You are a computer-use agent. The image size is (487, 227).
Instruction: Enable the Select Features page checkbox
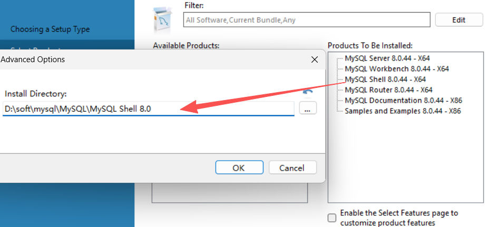332,218
